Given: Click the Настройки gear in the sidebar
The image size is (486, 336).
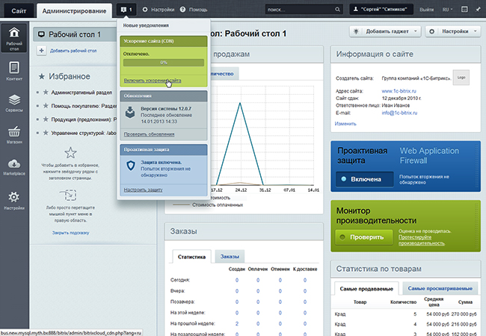Looking at the screenshot, I should coord(14,200).
